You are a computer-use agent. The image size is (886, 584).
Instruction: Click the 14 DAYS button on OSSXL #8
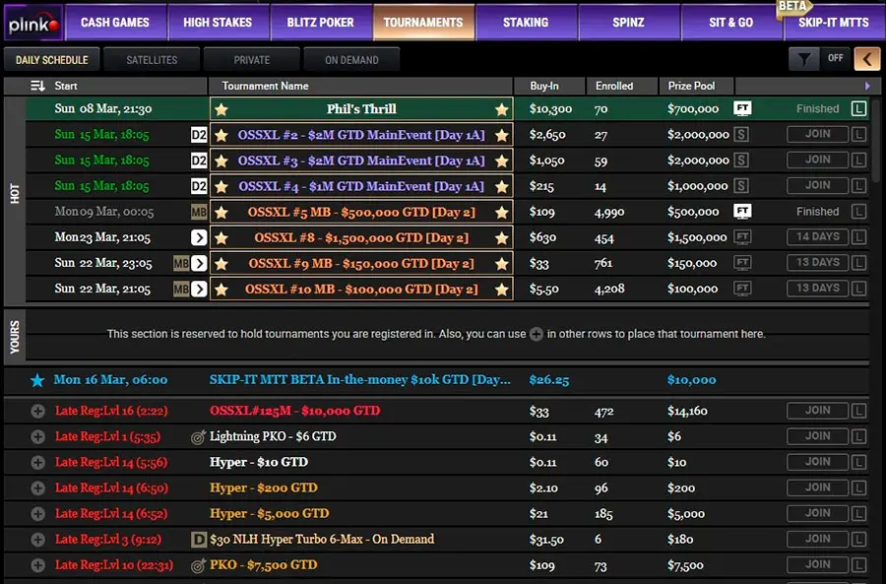(x=817, y=236)
